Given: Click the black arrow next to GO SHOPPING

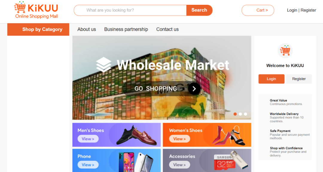Looking at the screenshot, I should [194, 89].
